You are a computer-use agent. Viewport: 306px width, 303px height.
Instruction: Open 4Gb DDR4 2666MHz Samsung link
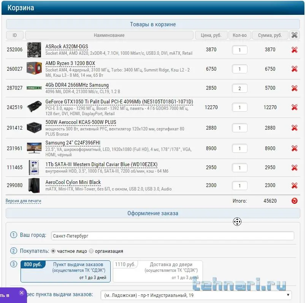tap(77, 85)
